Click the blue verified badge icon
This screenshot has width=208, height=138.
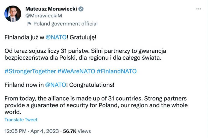click(81, 9)
